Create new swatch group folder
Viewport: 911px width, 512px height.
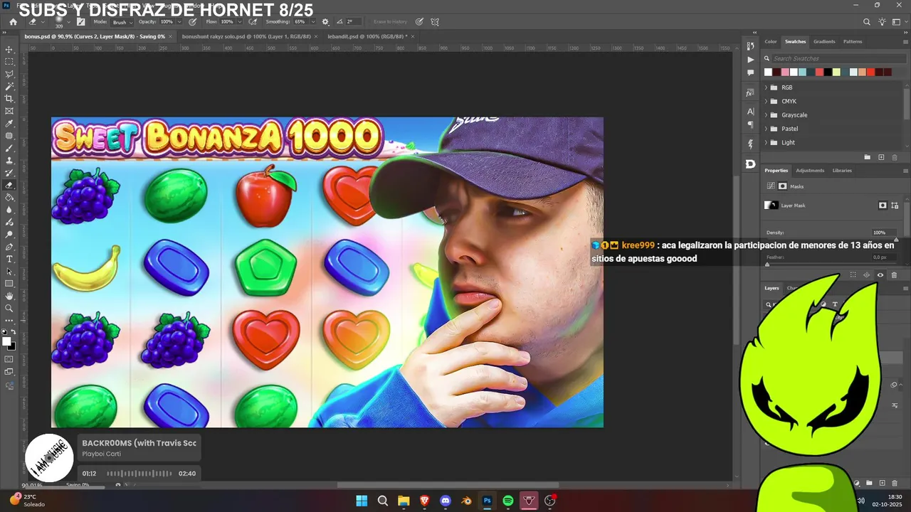pyautogui.click(x=867, y=157)
